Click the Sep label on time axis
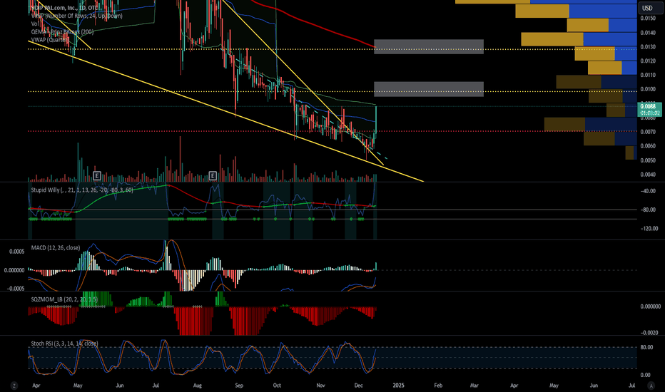Screen dimensions: 665x392 click(239, 386)
